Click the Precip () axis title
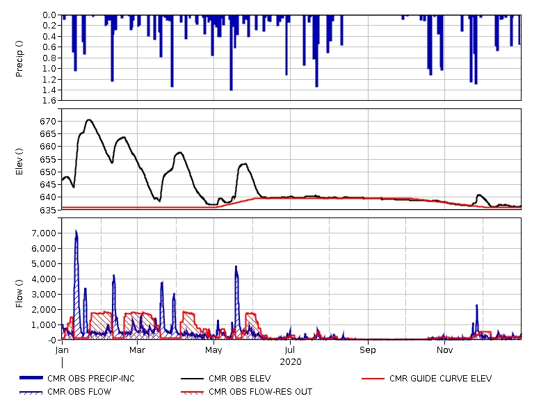This screenshot has width=557, height=403. pyautogui.click(x=19, y=58)
